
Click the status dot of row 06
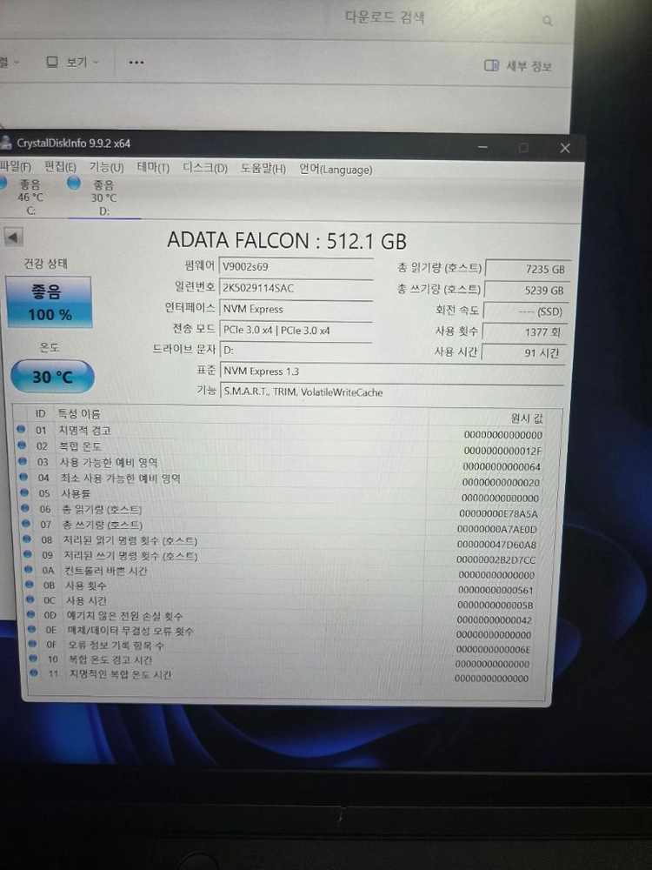pyautogui.click(x=26, y=508)
